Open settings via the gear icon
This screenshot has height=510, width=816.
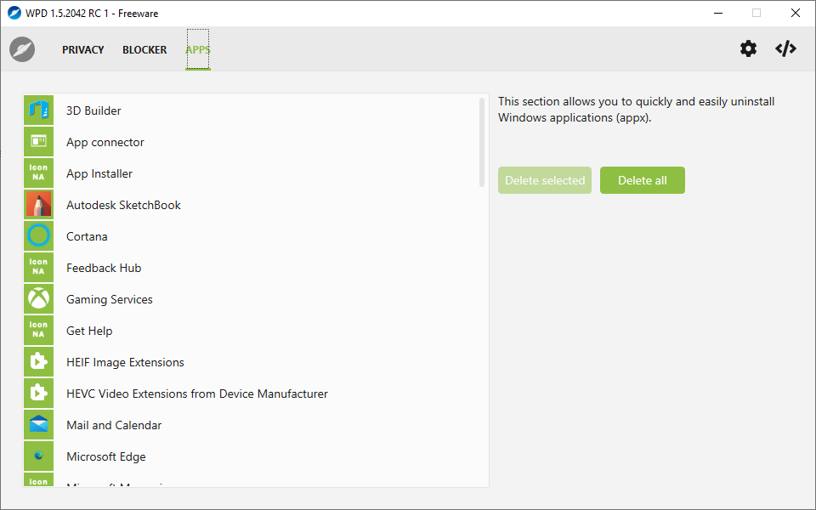[748, 49]
